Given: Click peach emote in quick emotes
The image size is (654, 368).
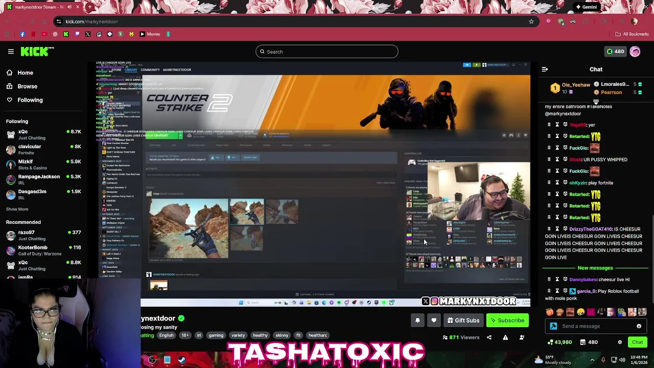Looking at the screenshot, I should click(x=549, y=312).
